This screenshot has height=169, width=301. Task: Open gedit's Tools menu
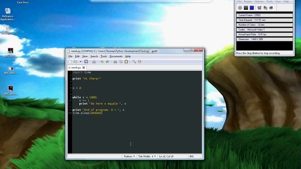(x=103, y=56)
